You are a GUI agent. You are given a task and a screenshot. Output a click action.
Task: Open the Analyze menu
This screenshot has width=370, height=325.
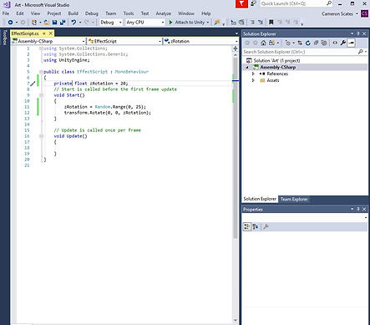click(x=163, y=13)
